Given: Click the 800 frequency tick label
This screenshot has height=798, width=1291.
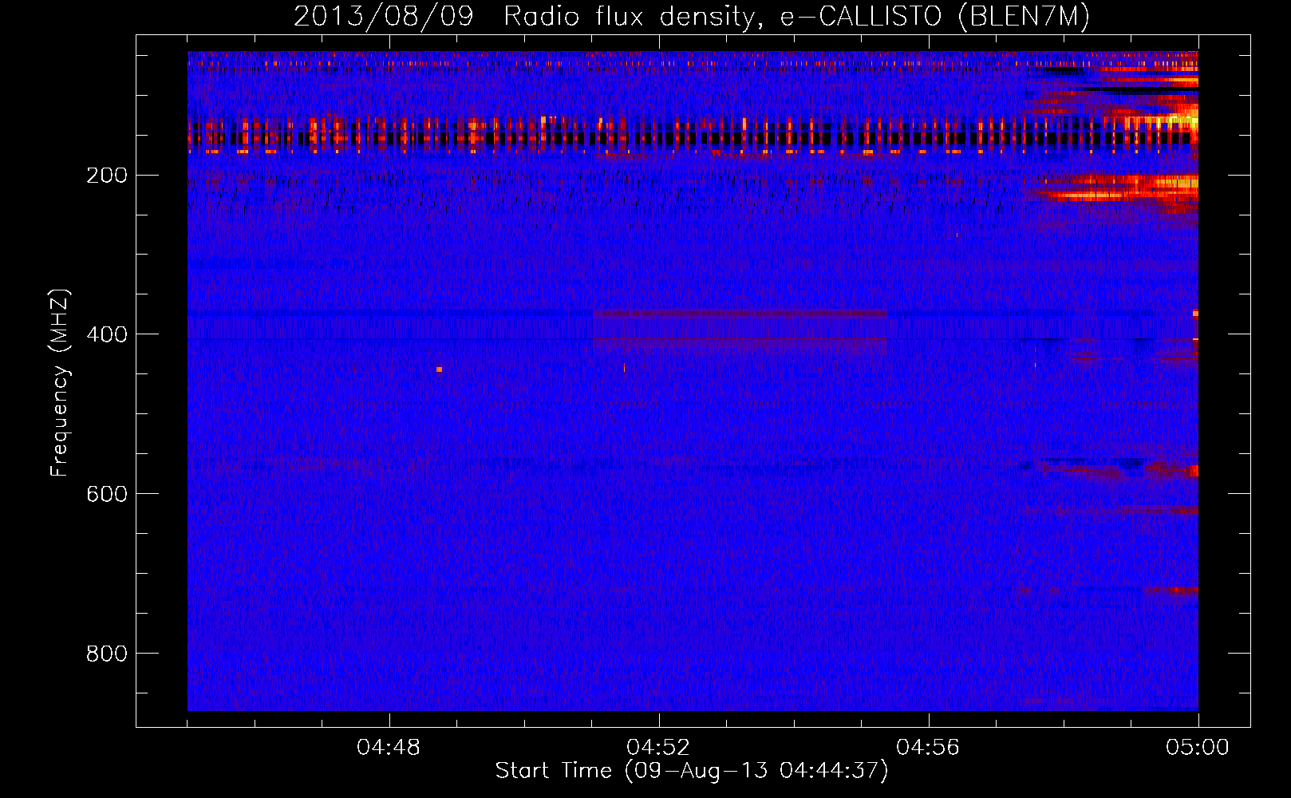Looking at the screenshot, I should (107, 654).
